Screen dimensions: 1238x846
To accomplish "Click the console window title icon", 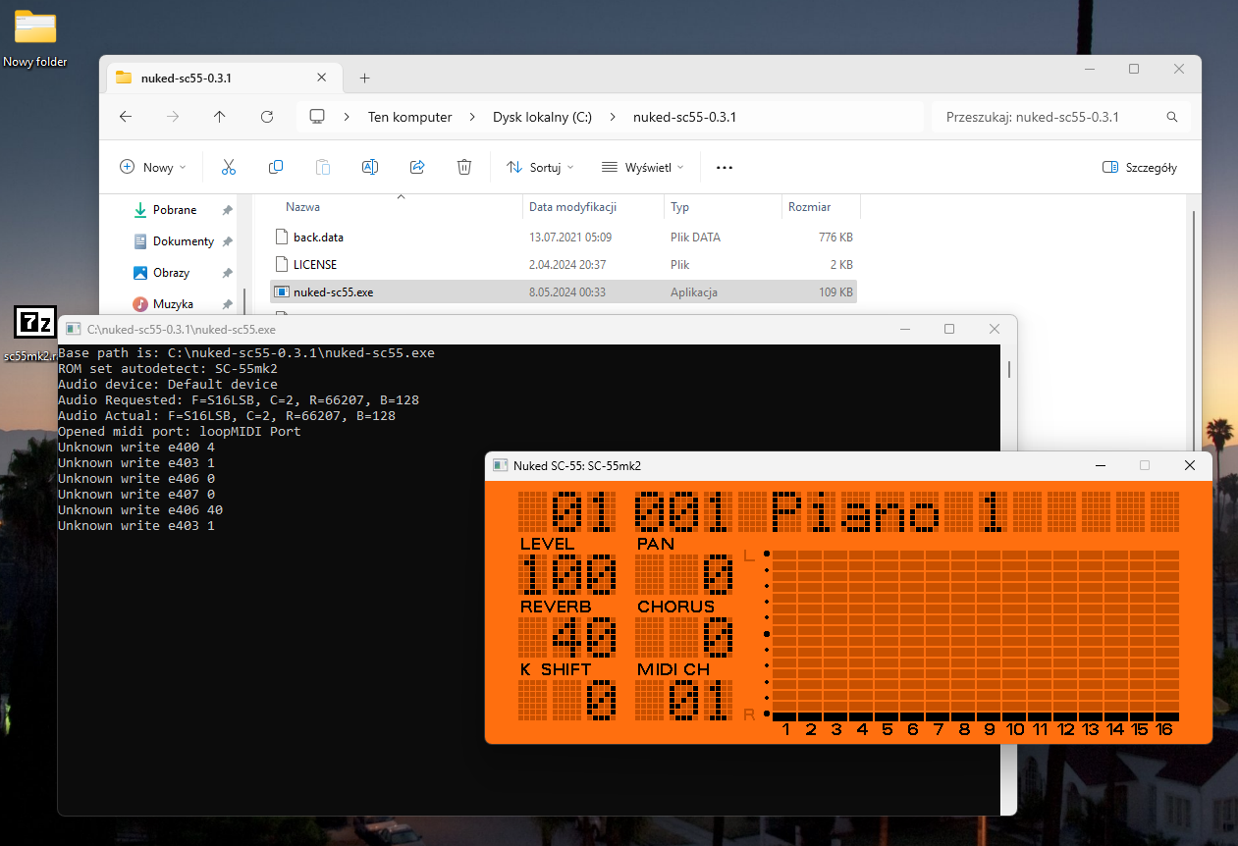I will point(73,329).
